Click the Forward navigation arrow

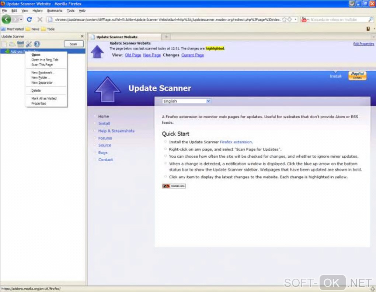(x=15, y=20)
